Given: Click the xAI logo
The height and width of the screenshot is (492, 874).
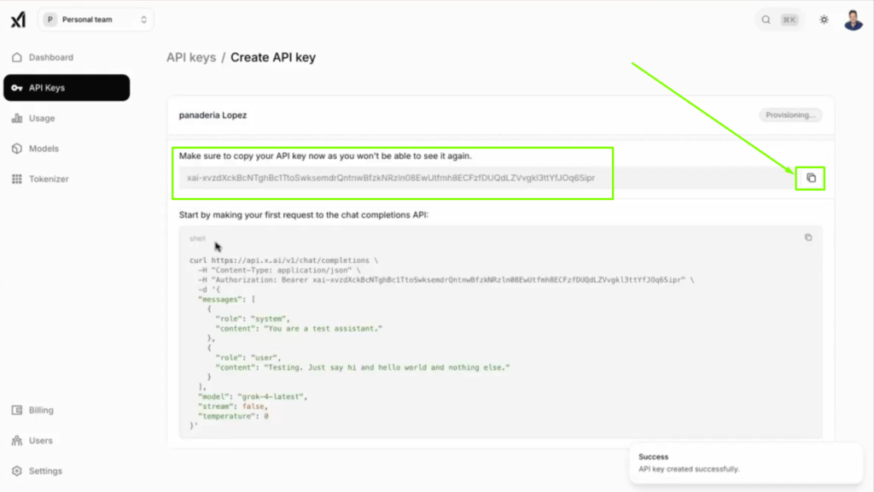Looking at the screenshot, I should [19, 19].
